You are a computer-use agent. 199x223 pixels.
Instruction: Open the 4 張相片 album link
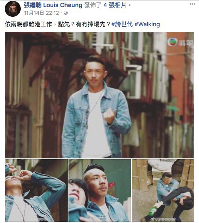[x=115, y=5]
